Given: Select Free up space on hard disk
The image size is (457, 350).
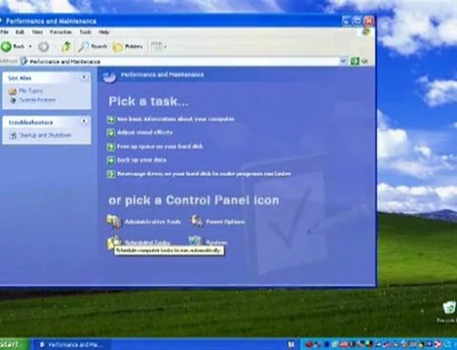Looking at the screenshot, I should coord(160,147).
